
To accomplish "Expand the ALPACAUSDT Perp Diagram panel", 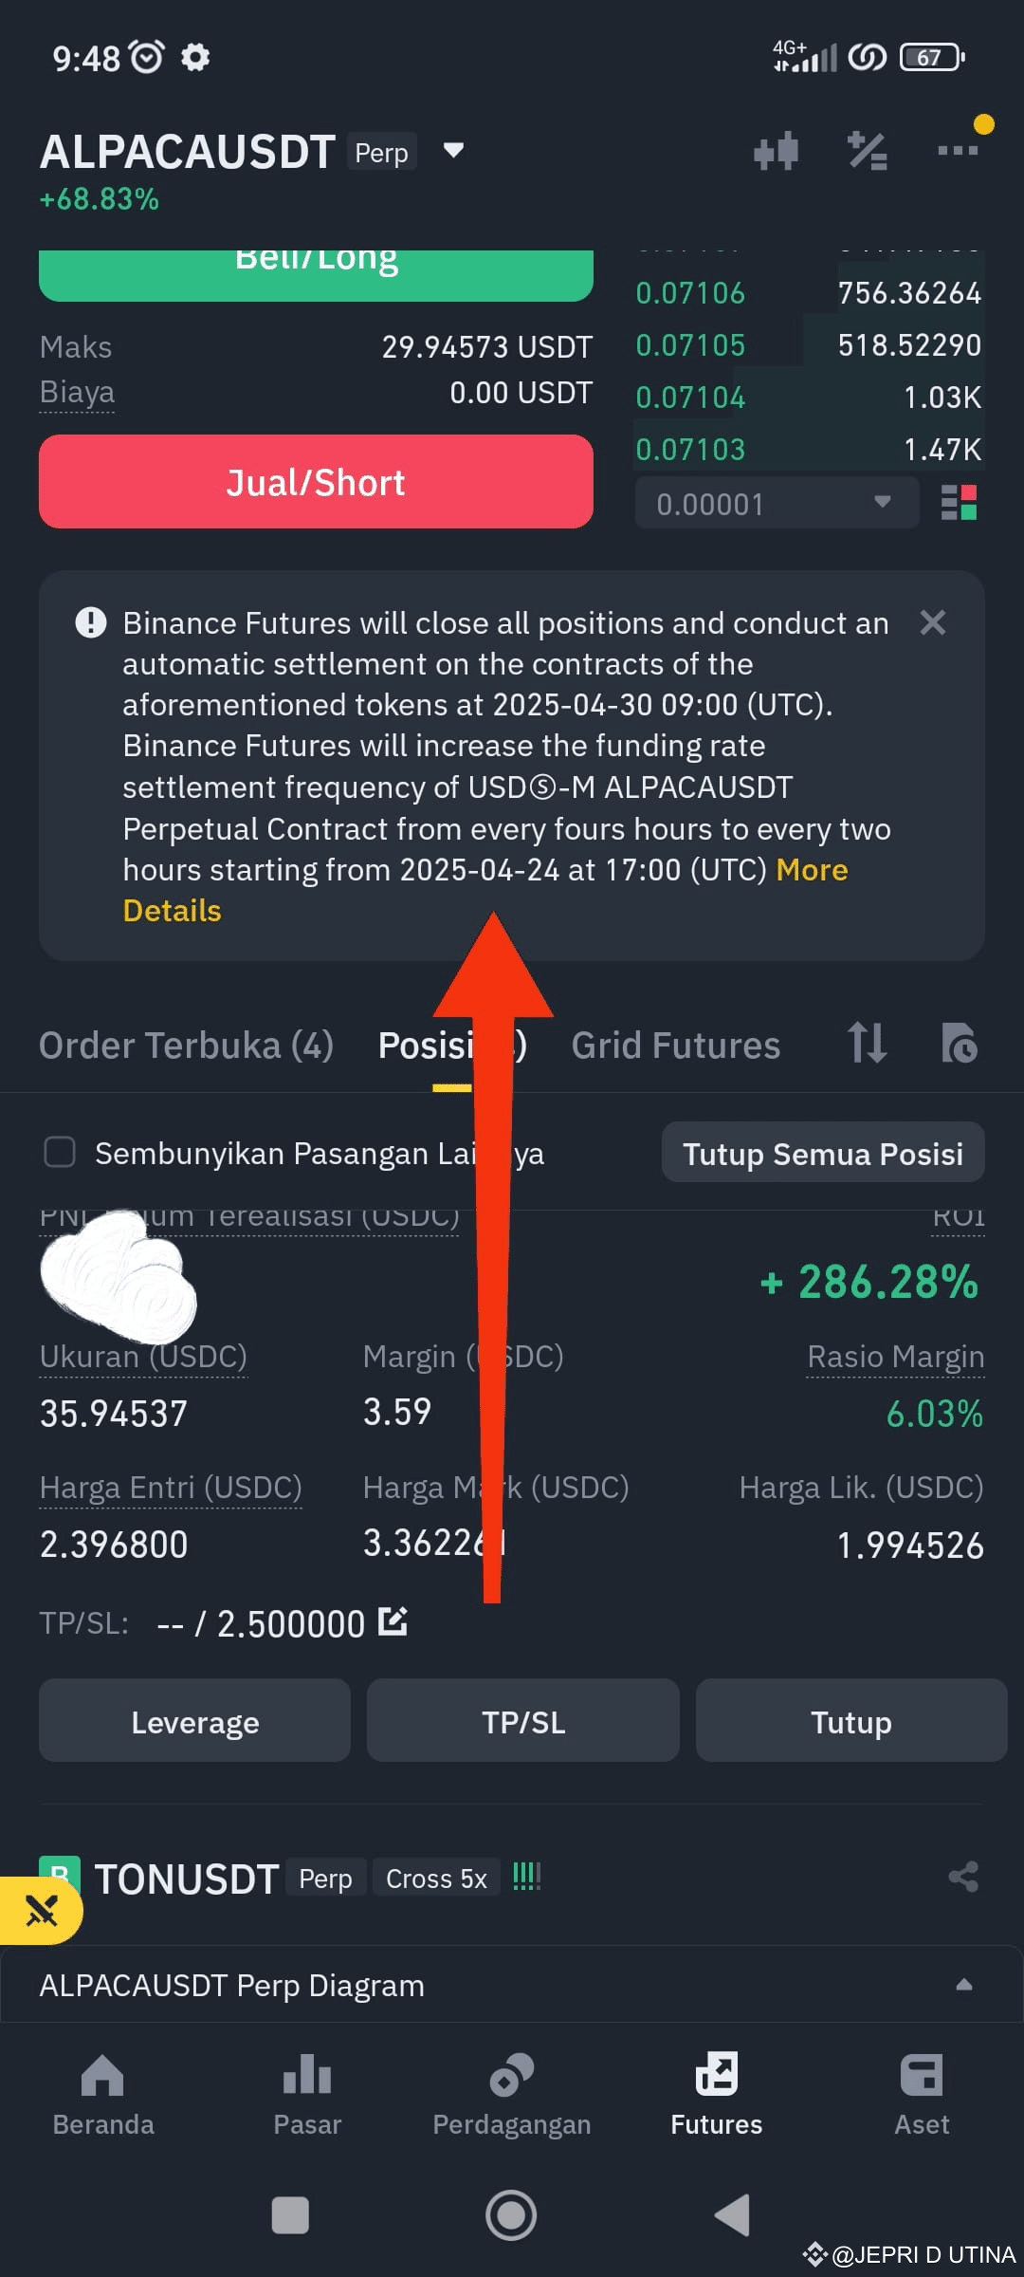I will tap(512, 1985).
